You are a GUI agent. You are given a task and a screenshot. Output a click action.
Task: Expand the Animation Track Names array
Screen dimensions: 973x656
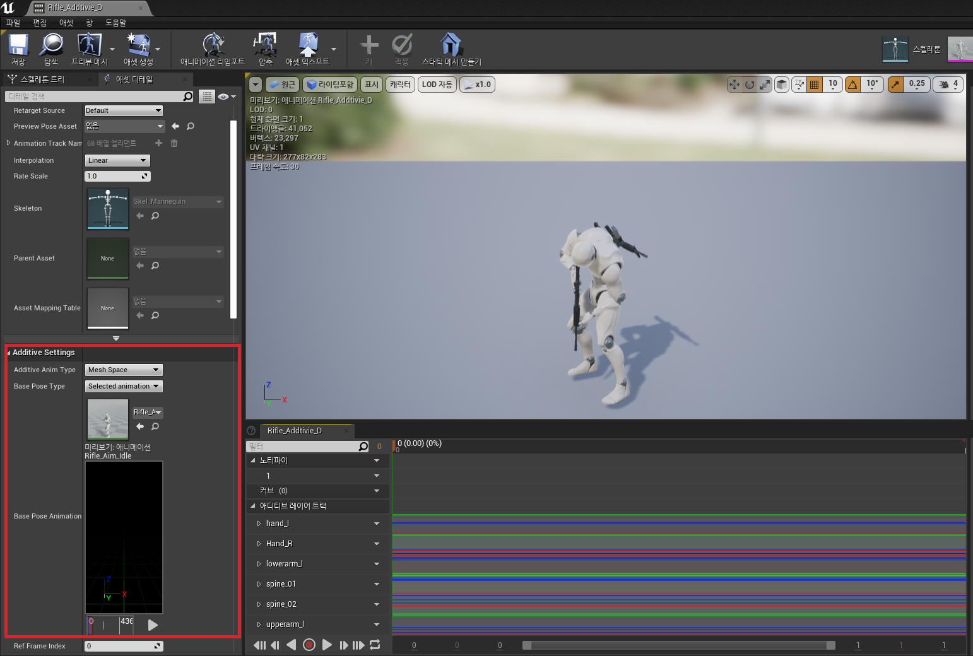pyautogui.click(x=8, y=143)
